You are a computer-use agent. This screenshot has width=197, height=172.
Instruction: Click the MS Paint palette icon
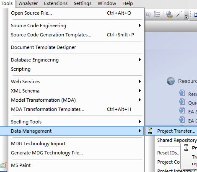[3, 166]
